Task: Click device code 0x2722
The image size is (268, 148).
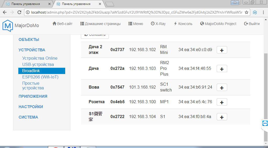Action: 118,116
